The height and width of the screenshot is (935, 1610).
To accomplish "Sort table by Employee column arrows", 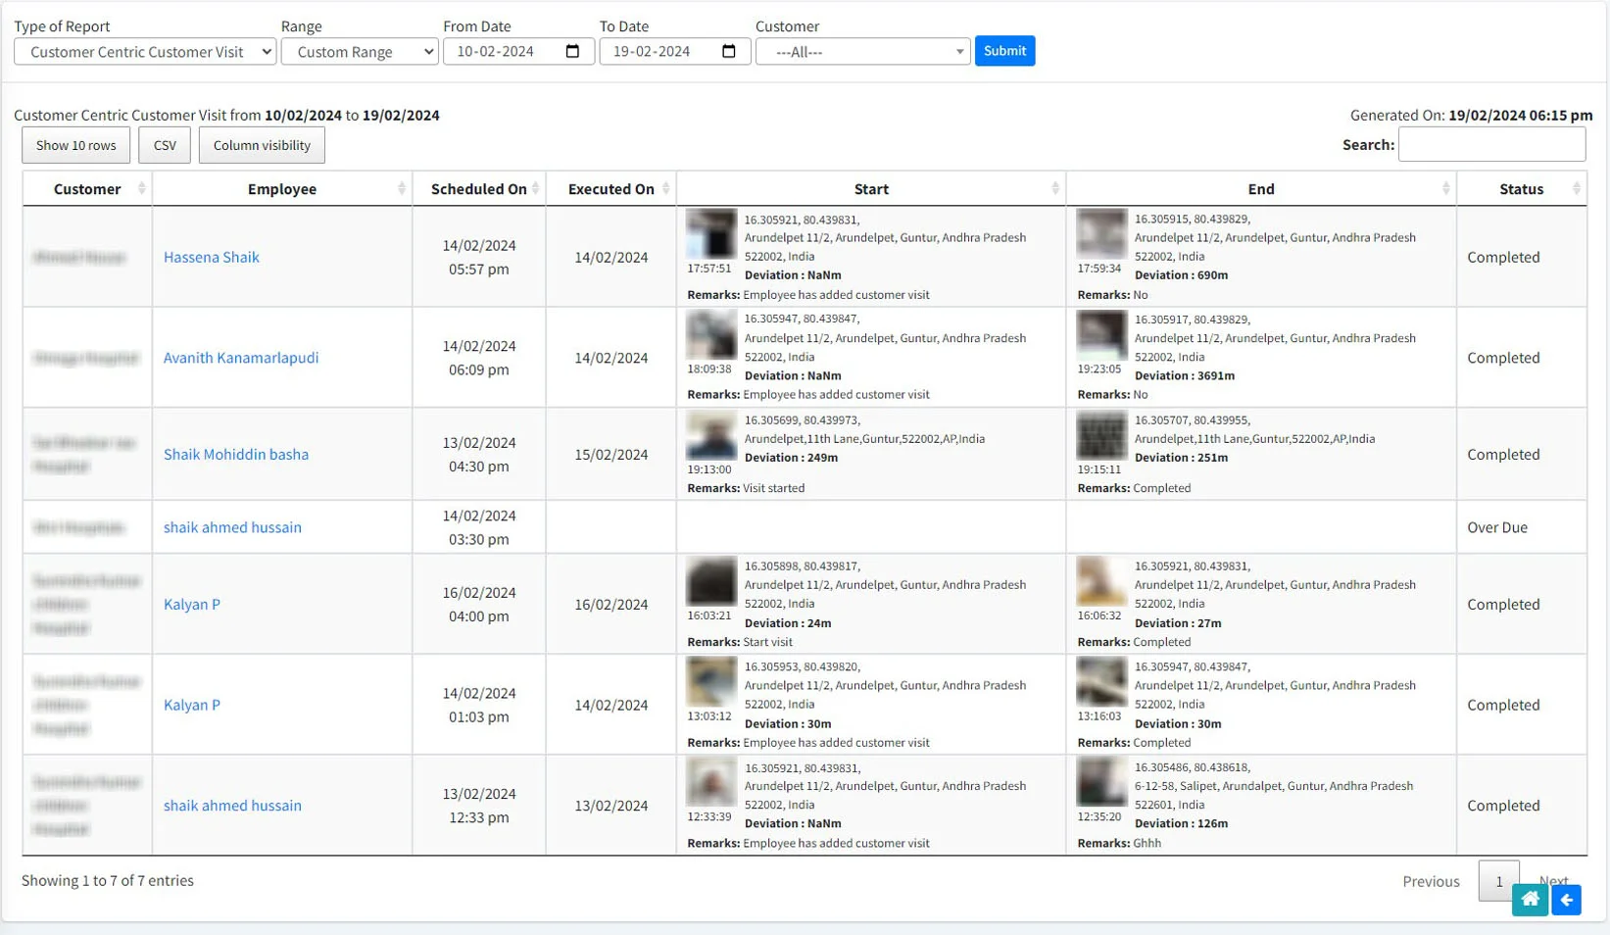I will [401, 188].
